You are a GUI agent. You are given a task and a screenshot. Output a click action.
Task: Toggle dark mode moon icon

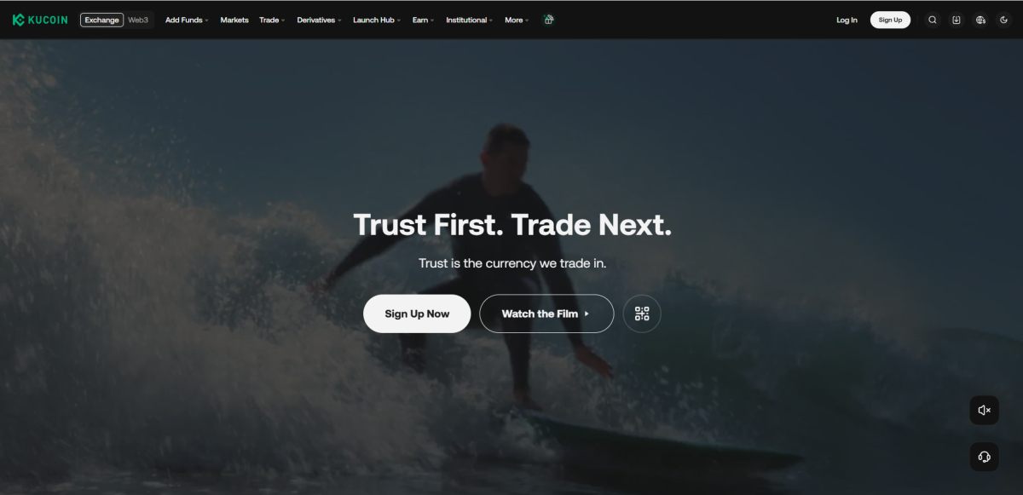tap(1003, 20)
